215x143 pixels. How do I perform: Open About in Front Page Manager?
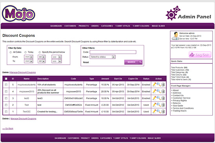point(176,90)
